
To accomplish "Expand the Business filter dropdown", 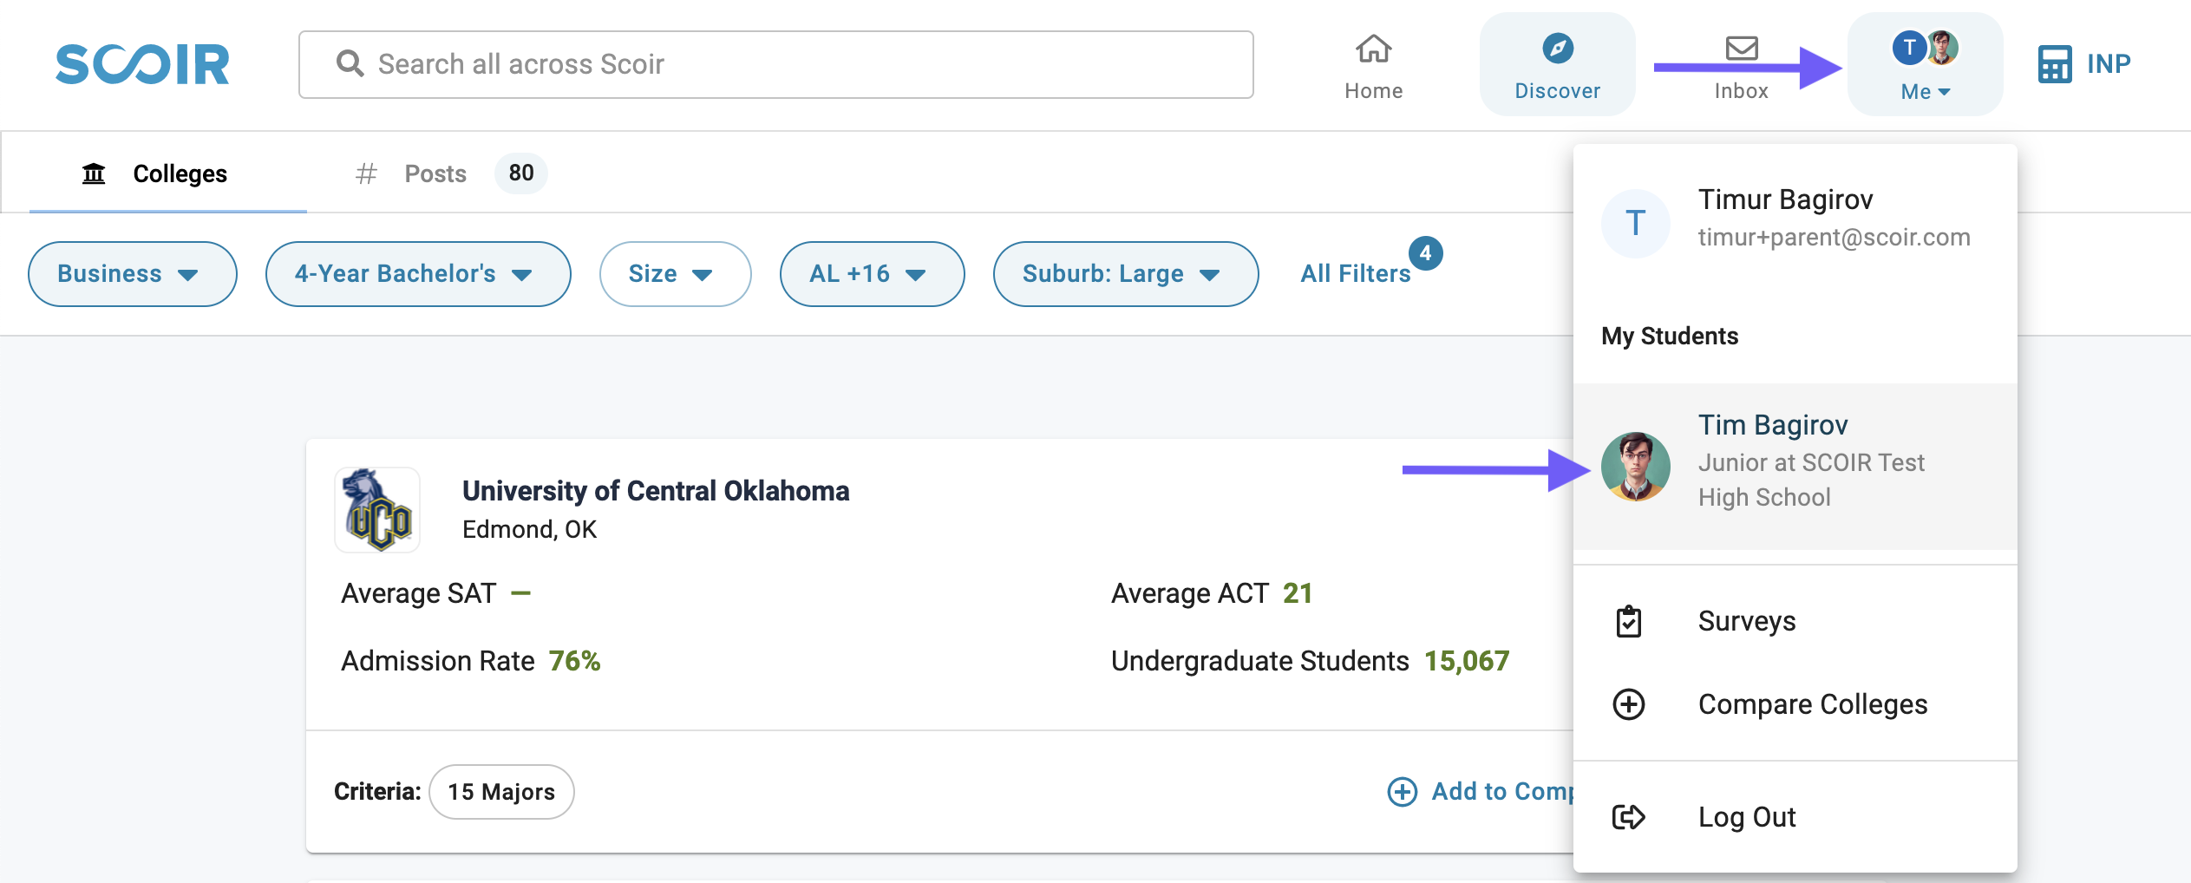I will (132, 274).
